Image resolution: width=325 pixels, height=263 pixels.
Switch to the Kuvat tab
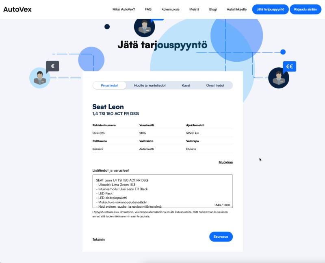(x=186, y=85)
